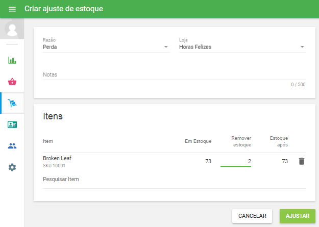
Task: Open the settings gear in sidebar
Action: (12, 167)
